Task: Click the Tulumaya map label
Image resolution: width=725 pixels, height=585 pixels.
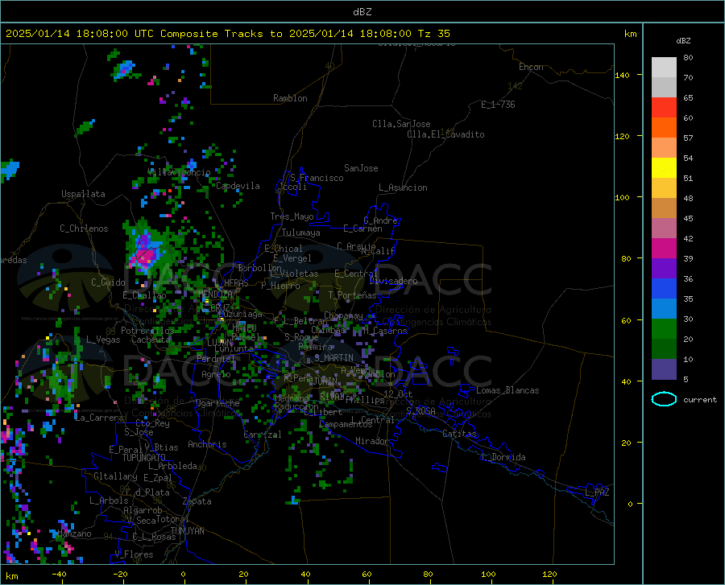Action: pyautogui.click(x=301, y=233)
